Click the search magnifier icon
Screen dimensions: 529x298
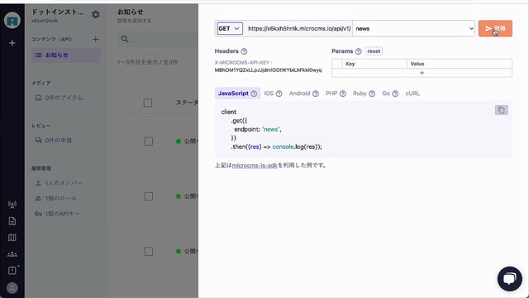pyautogui.click(x=125, y=39)
